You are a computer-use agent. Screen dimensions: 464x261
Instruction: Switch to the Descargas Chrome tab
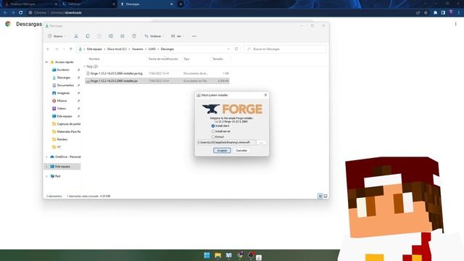pyautogui.click(x=146, y=4)
